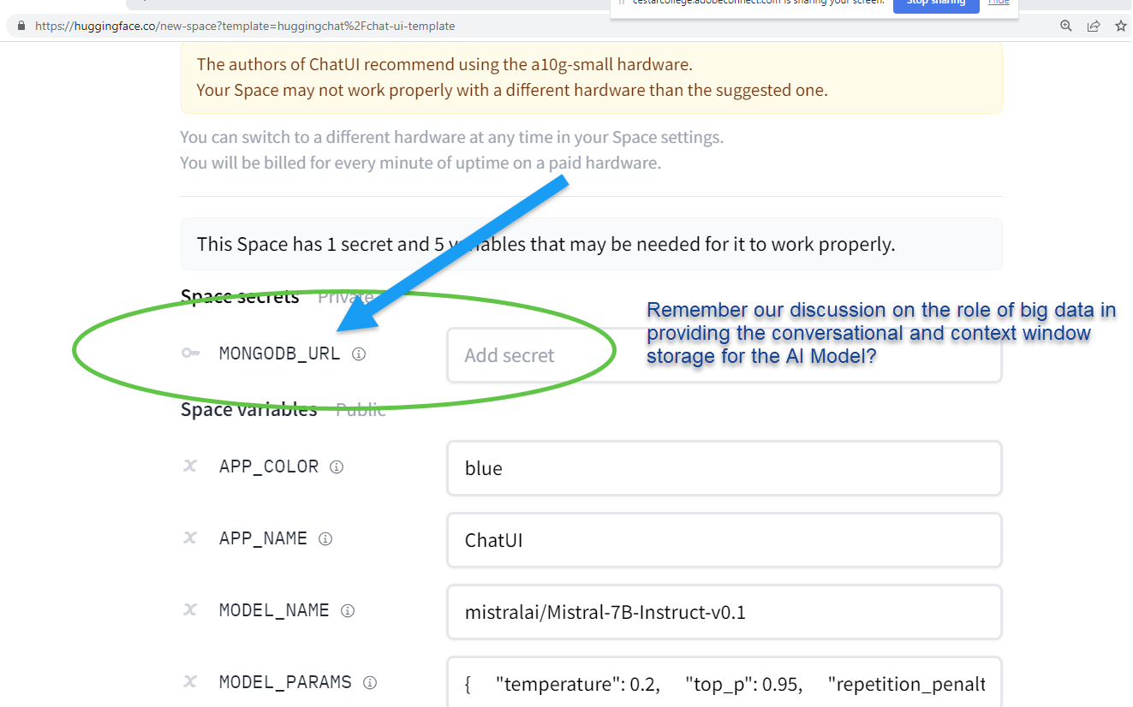
Task: Click the APP_COLOR field containing blue
Action: coord(724,468)
